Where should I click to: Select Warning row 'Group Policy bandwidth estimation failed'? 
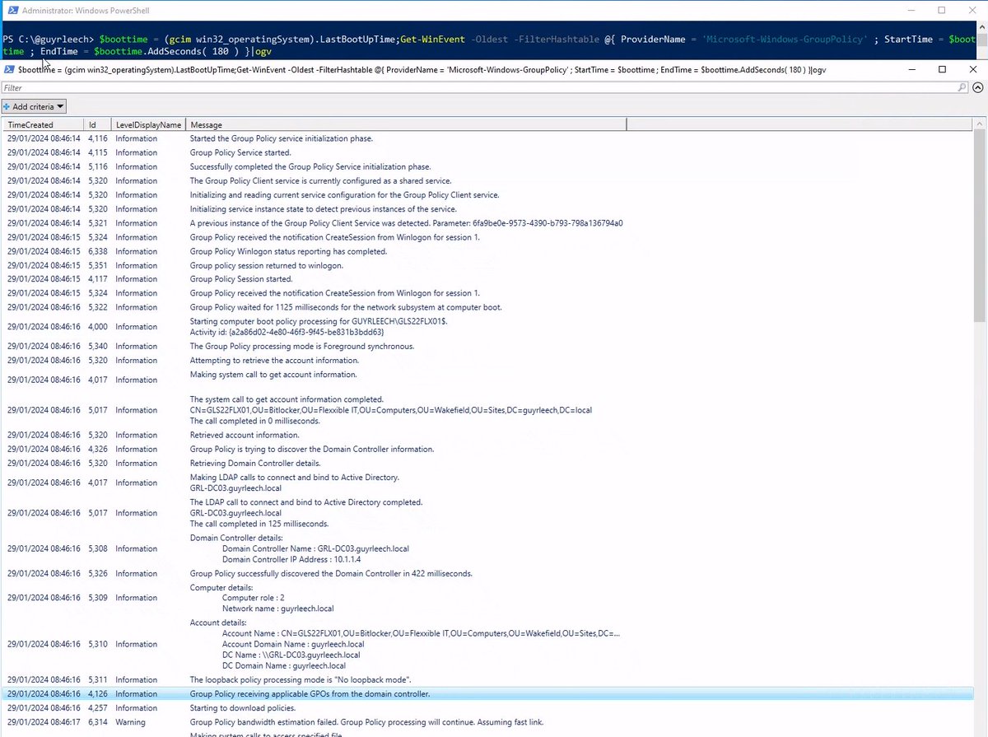[487, 722]
